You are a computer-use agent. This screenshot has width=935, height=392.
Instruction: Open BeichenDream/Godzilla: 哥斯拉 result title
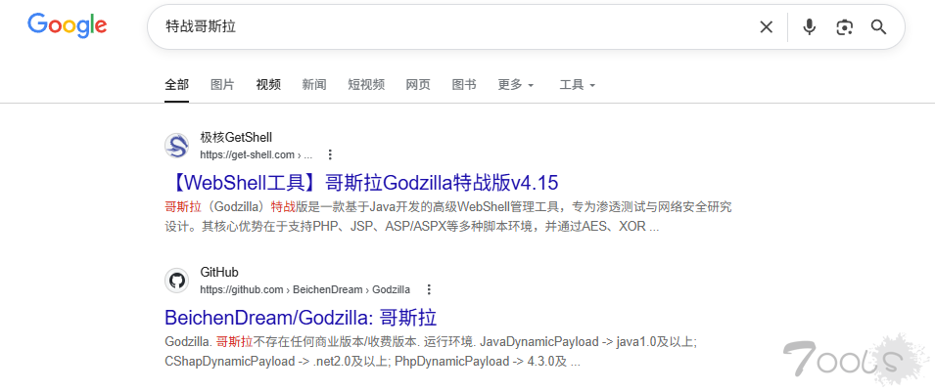pos(301,317)
